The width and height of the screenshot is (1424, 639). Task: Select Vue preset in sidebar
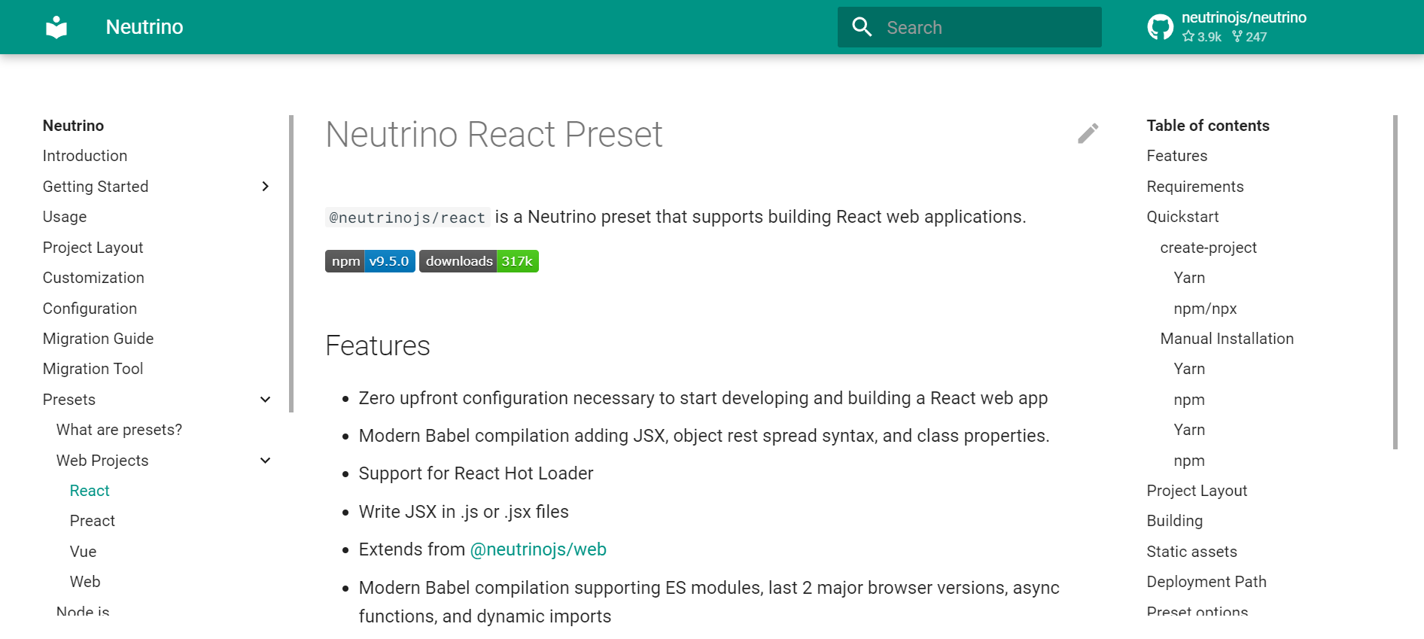[83, 552]
